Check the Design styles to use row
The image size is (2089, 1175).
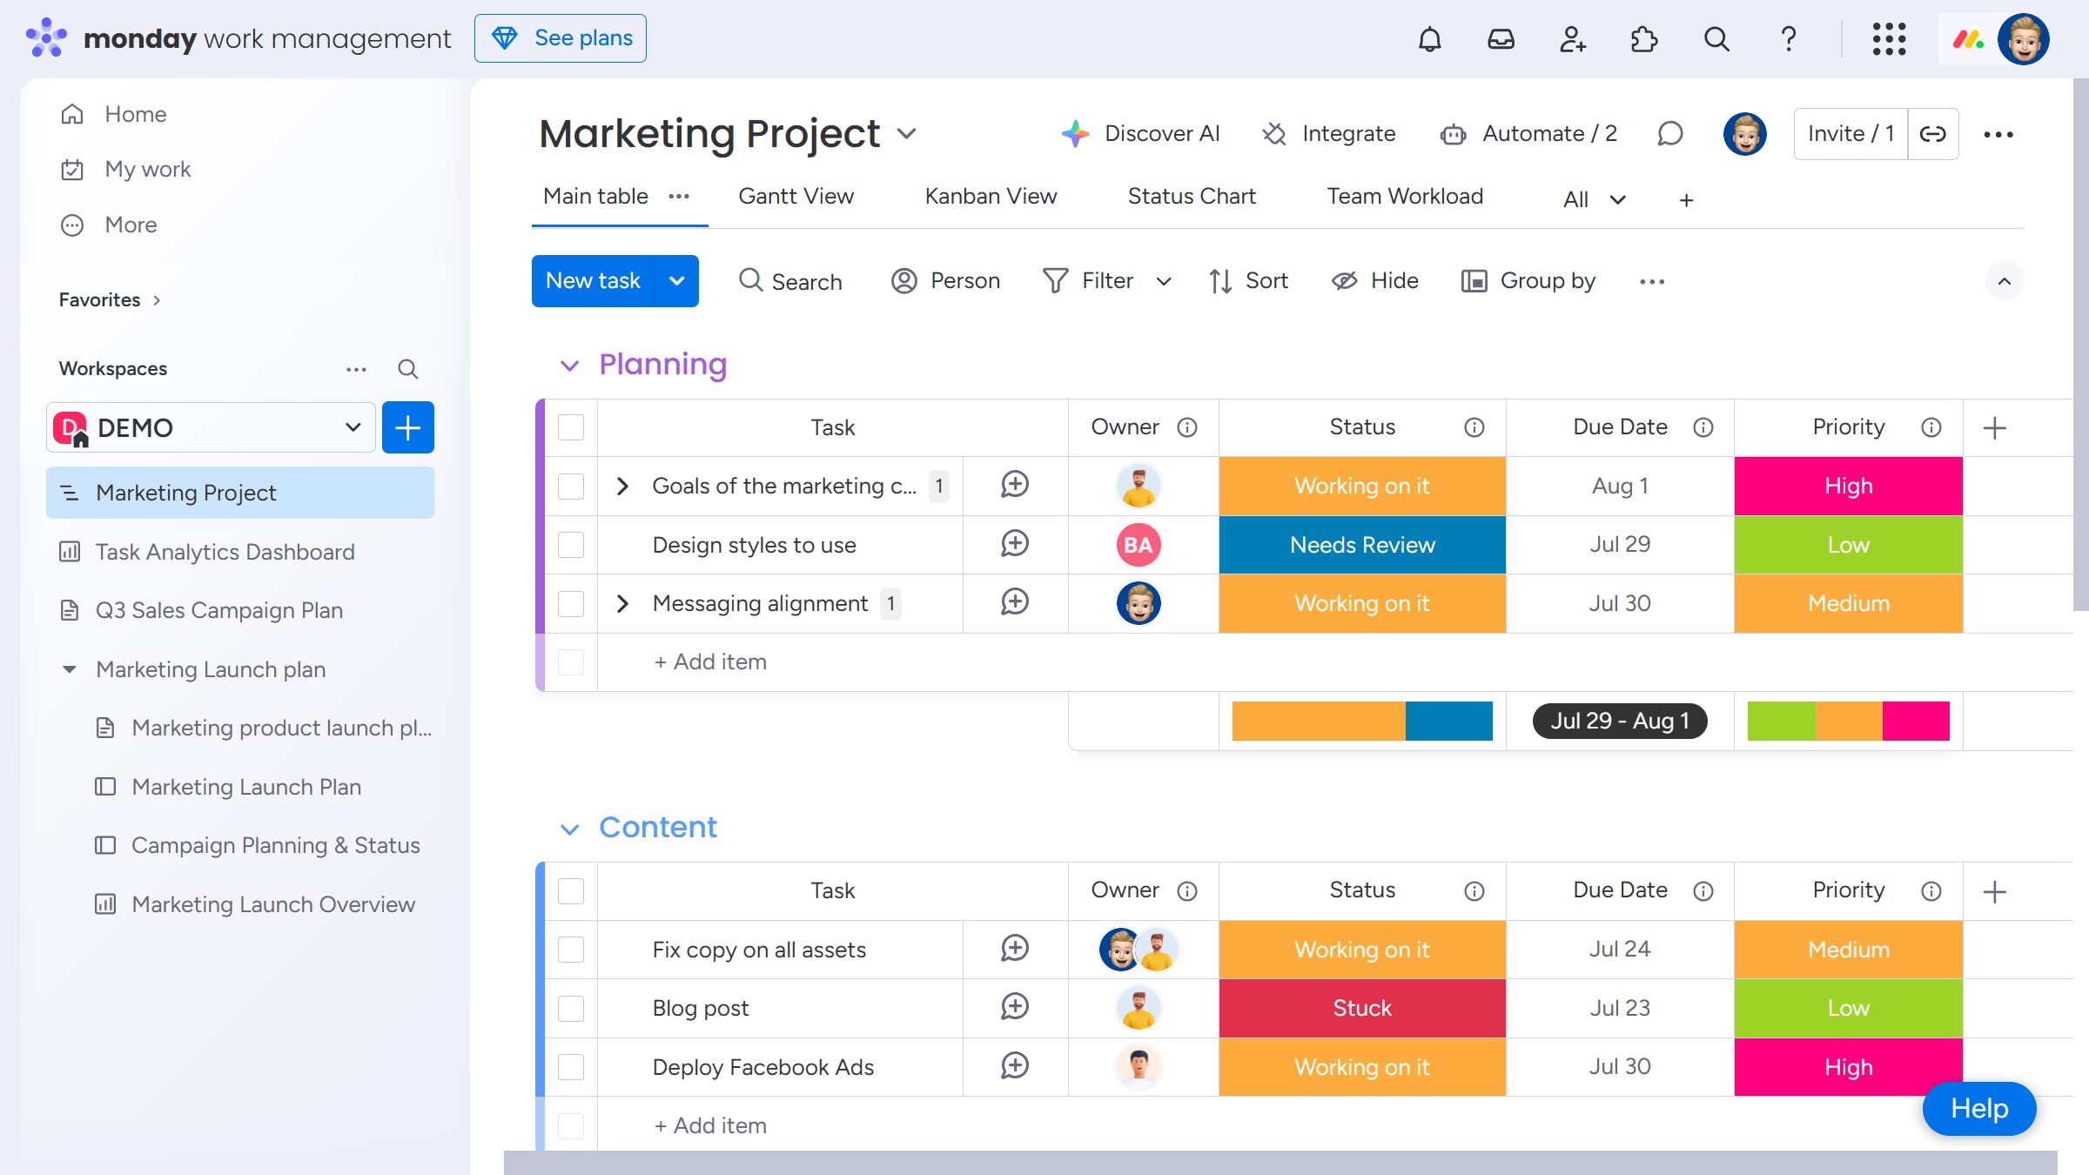coord(571,545)
